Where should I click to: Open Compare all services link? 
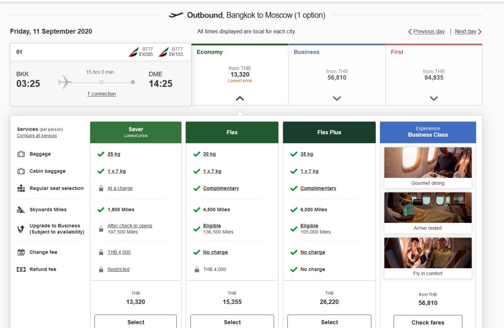[x=37, y=135]
